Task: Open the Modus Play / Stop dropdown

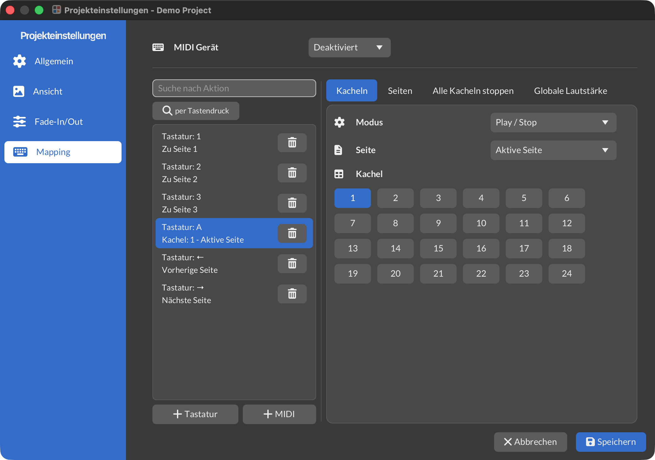Action: pos(553,123)
